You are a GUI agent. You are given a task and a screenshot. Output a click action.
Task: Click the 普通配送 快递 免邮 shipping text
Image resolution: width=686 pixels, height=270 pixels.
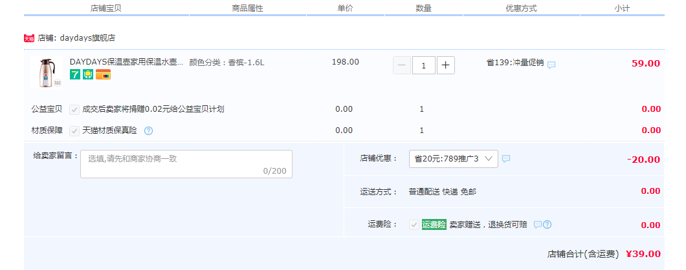point(442,192)
